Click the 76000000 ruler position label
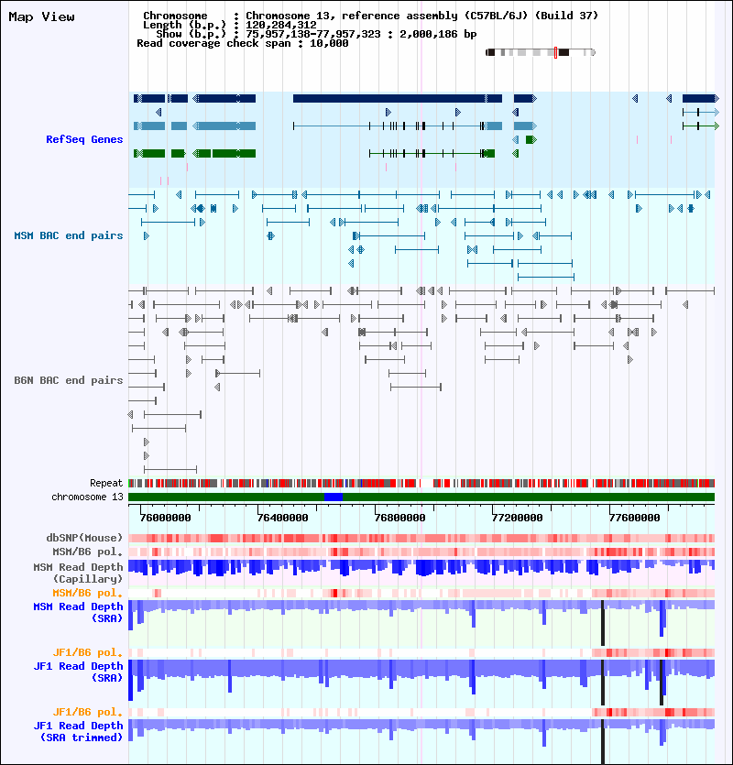The width and height of the screenshot is (733, 765). pyautogui.click(x=166, y=518)
